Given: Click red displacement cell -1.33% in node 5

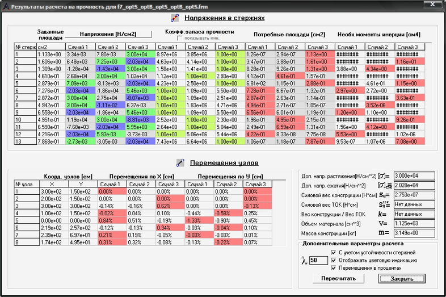Looking at the screenshot, I should coord(199,221).
